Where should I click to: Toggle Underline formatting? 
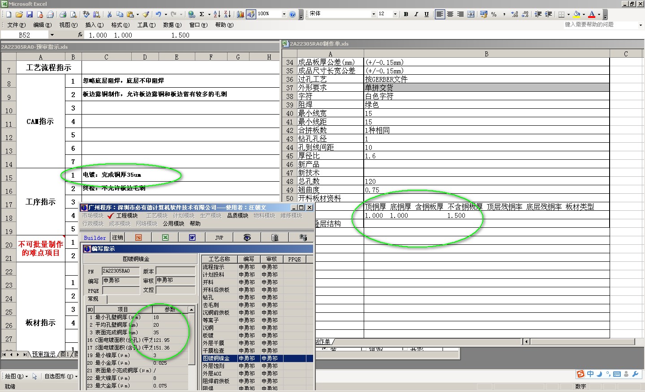[426, 14]
